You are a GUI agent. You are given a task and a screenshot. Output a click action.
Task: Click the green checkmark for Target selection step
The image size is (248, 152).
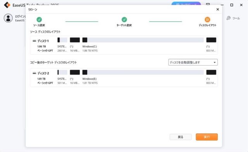pyautogui.click(x=124, y=20)
